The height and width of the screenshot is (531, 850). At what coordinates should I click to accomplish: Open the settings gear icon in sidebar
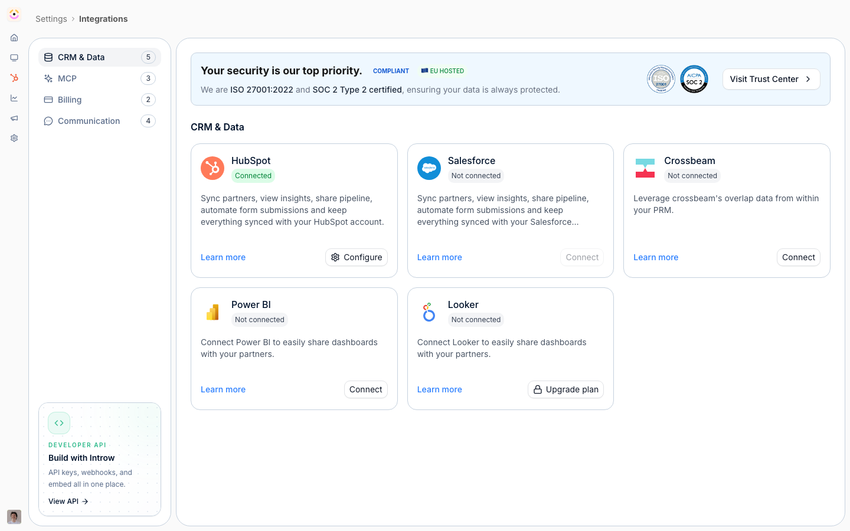coord(14,138)
